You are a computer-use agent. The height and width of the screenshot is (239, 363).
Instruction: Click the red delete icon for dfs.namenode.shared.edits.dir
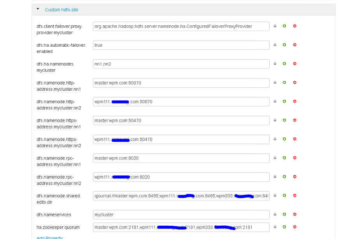point(295,195)
